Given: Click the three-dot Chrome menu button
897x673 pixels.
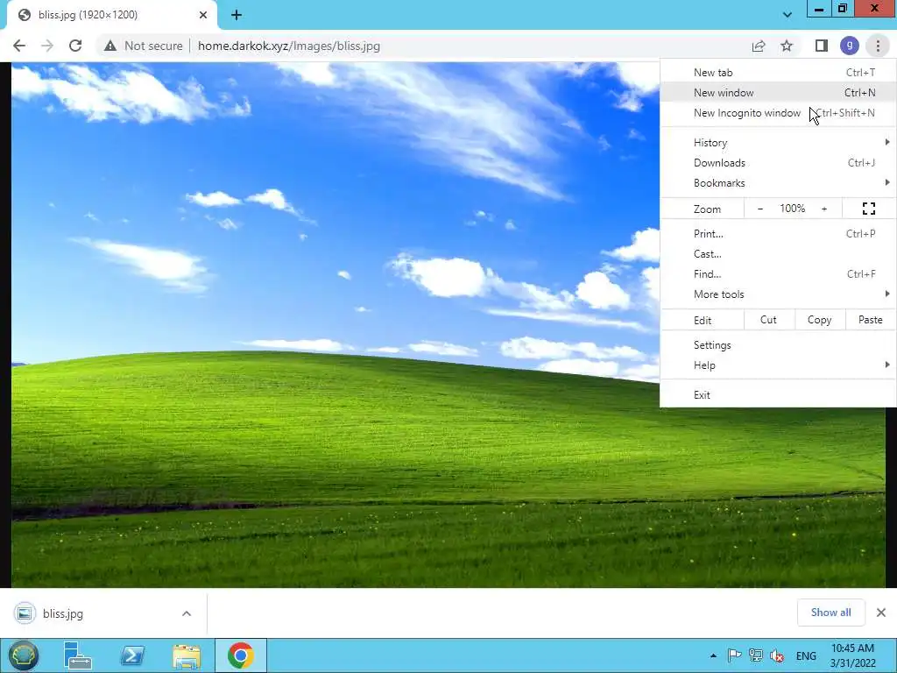Looking at the screenshot, I should click(x=878, y=46).
